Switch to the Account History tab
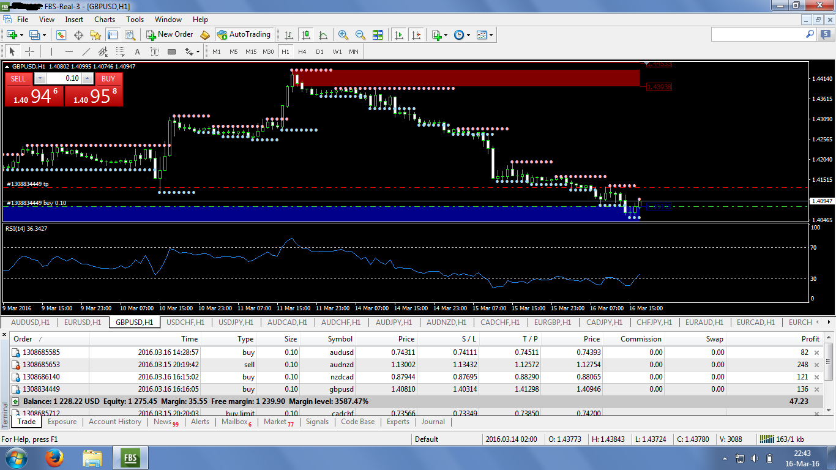 pos(115,422)
